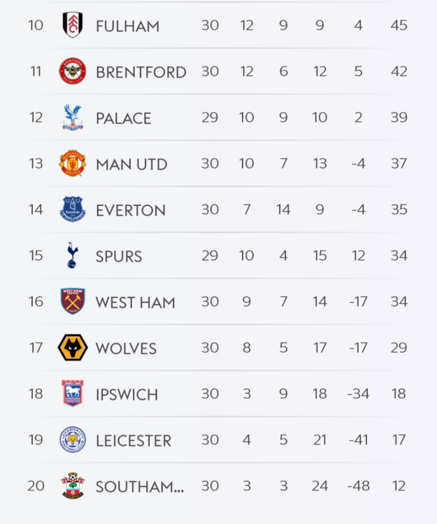Click the BRENTFORD team name
Viewport: 437px width, 524px height.
click(x=141, y=73)
